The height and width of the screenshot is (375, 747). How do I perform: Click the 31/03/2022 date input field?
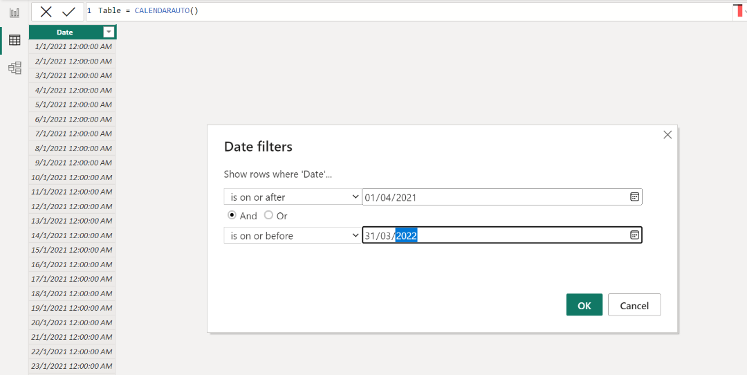(502, 235)
